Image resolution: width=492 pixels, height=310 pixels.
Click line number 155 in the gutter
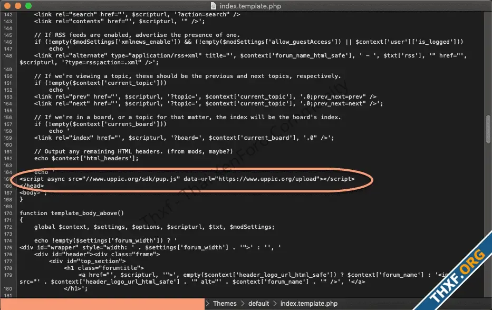[8, 110]
